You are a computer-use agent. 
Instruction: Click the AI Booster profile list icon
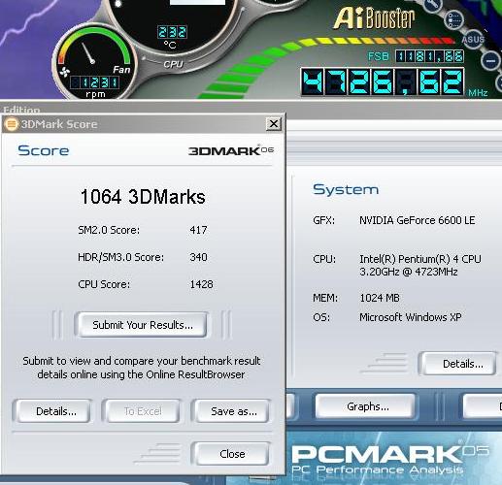coord(454,19)
